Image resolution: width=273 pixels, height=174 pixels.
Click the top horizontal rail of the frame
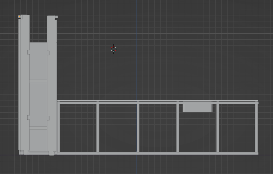158,102
